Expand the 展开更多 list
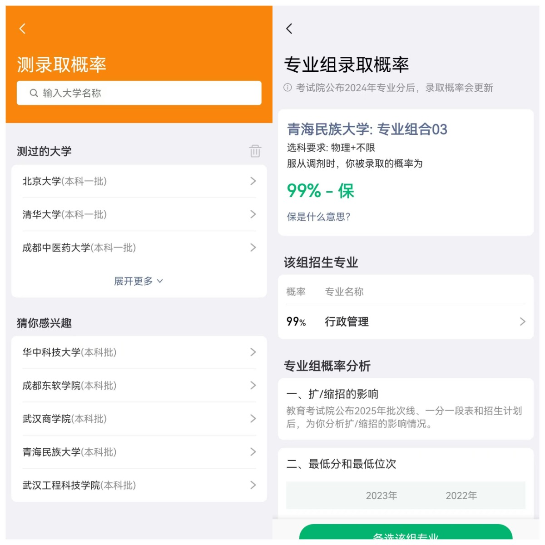 [x=138, y=281]
